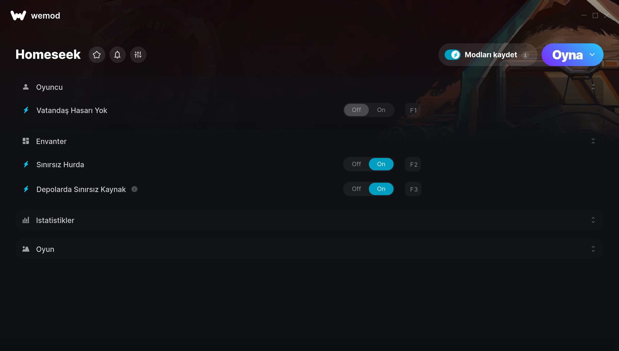Click lightning icon beside Sınırsız Hurda
Viewport: 619px width, 351px height.
point(26,164)
